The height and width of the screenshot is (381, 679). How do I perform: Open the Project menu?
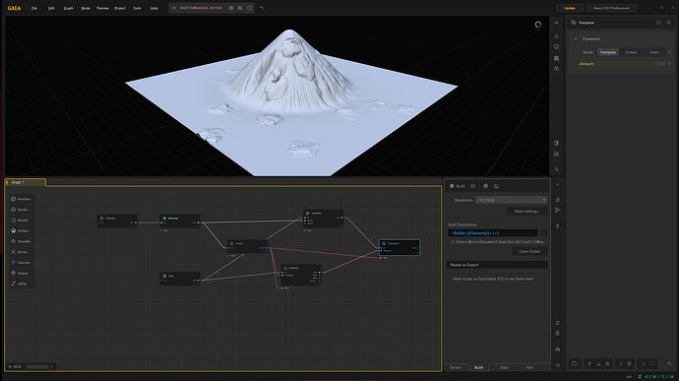pos(120,8)
